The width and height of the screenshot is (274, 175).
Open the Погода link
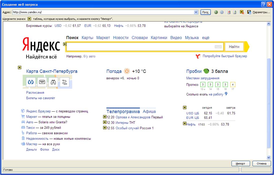(114, 71)
